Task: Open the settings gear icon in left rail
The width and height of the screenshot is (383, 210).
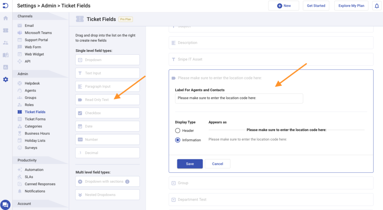Action: click(x=6, y=79)
